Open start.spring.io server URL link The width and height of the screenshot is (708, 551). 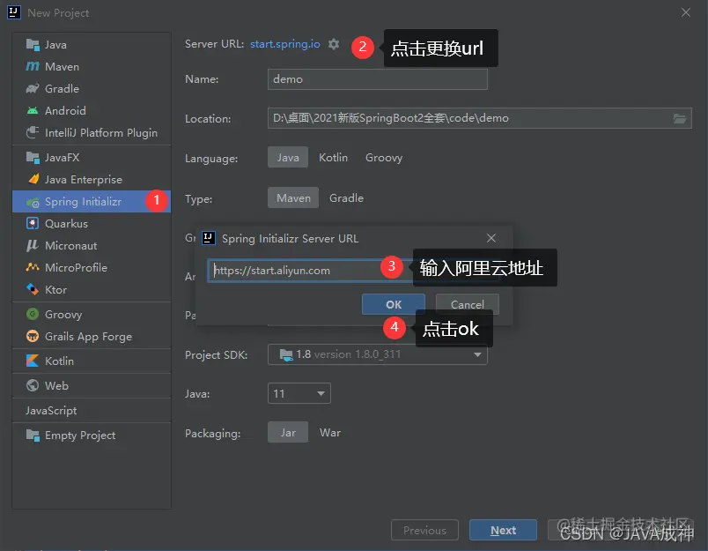(x=285, y=44)
